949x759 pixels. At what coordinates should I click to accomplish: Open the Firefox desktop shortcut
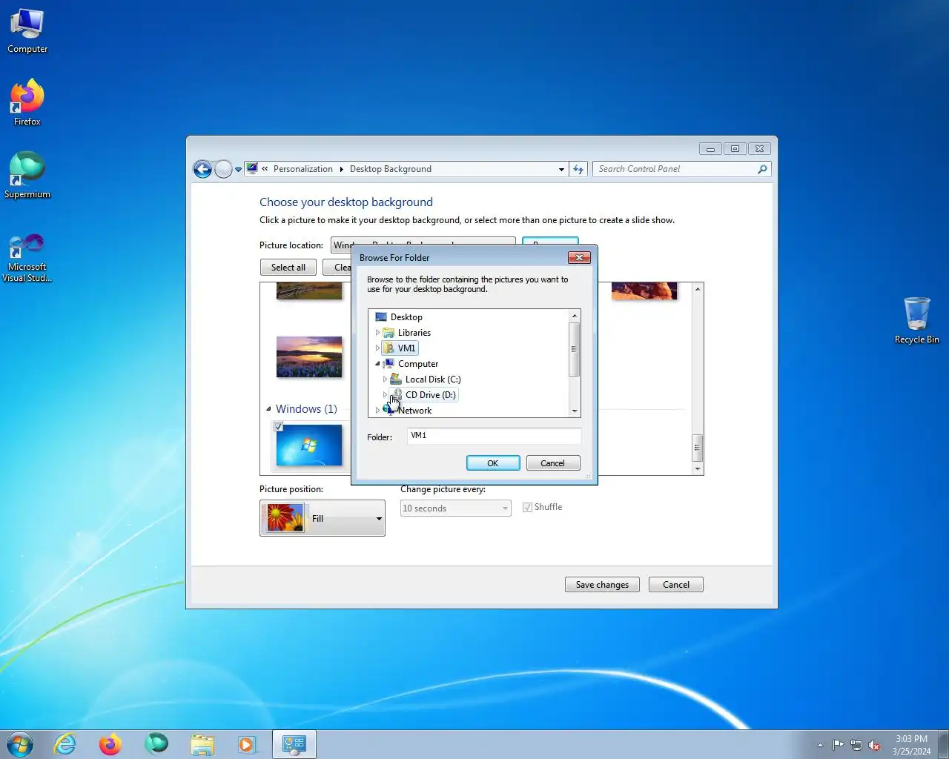(x=27, y=102)
